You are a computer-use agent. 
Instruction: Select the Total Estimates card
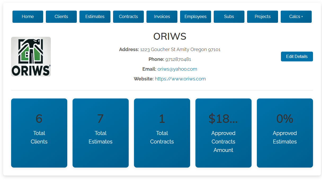pyautogui.click(x=101, y=133)
